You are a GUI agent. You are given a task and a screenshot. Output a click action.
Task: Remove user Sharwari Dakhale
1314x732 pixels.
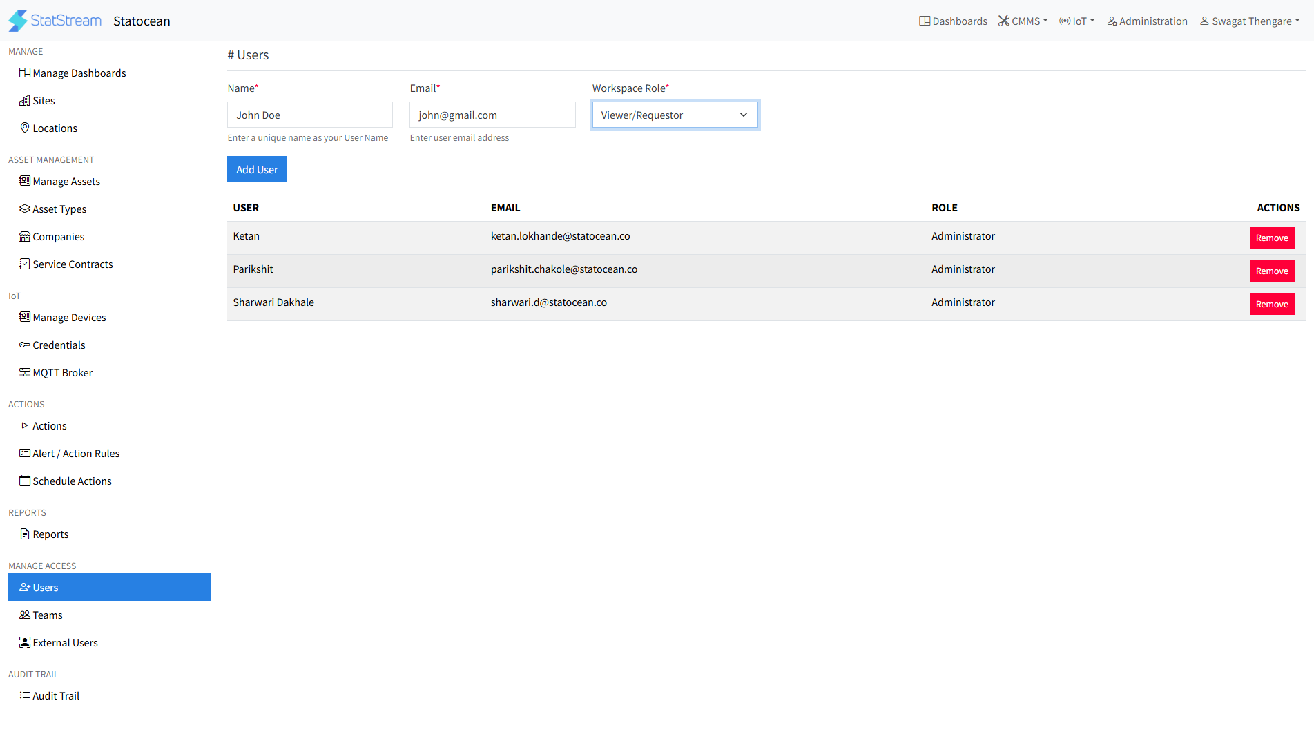[x=1271, y=305]
